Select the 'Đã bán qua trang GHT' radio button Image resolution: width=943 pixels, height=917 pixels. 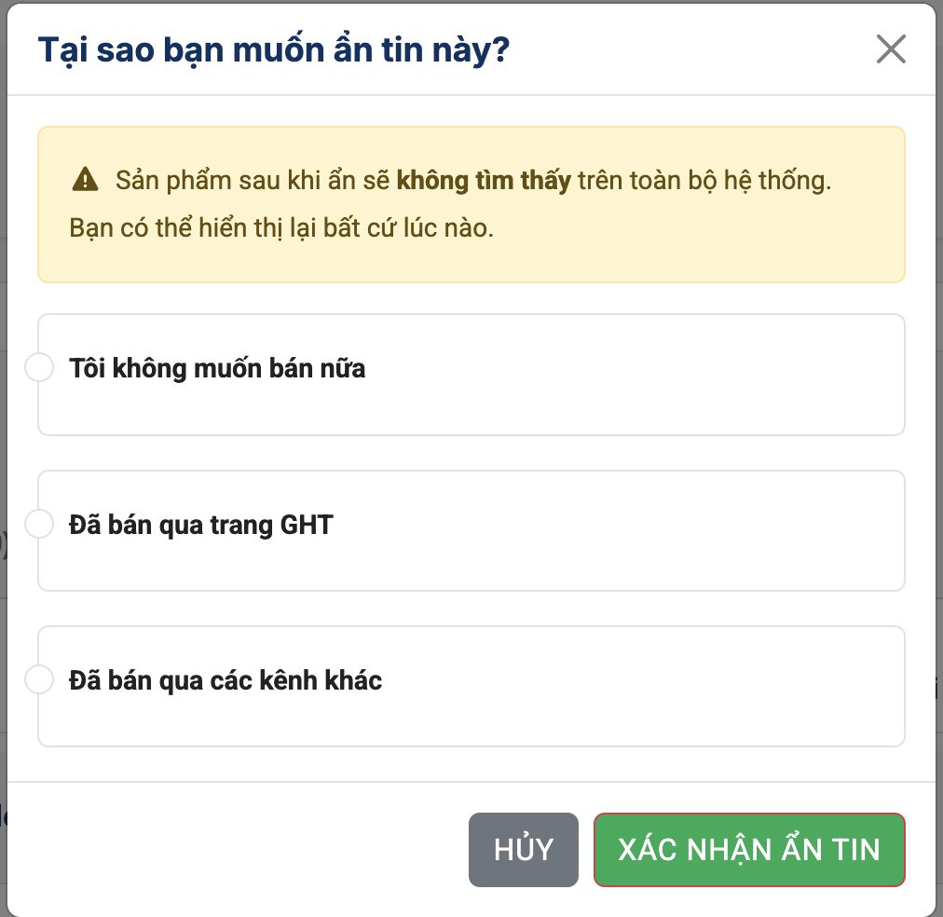(39, 525)
